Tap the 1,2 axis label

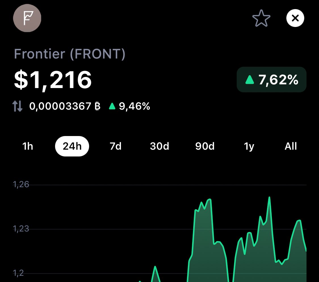(18, 273)
